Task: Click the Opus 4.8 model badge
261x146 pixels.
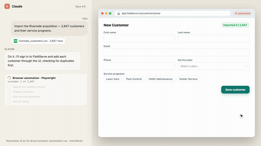Action: [x=80, y=6]
